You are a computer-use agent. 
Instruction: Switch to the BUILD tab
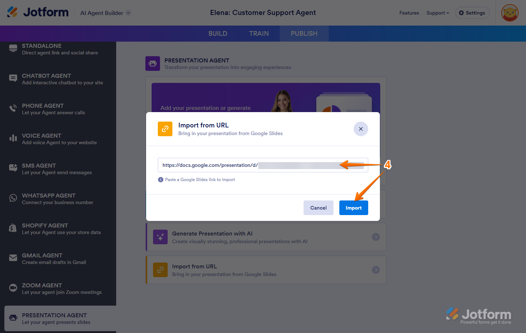tap(218, 34)
